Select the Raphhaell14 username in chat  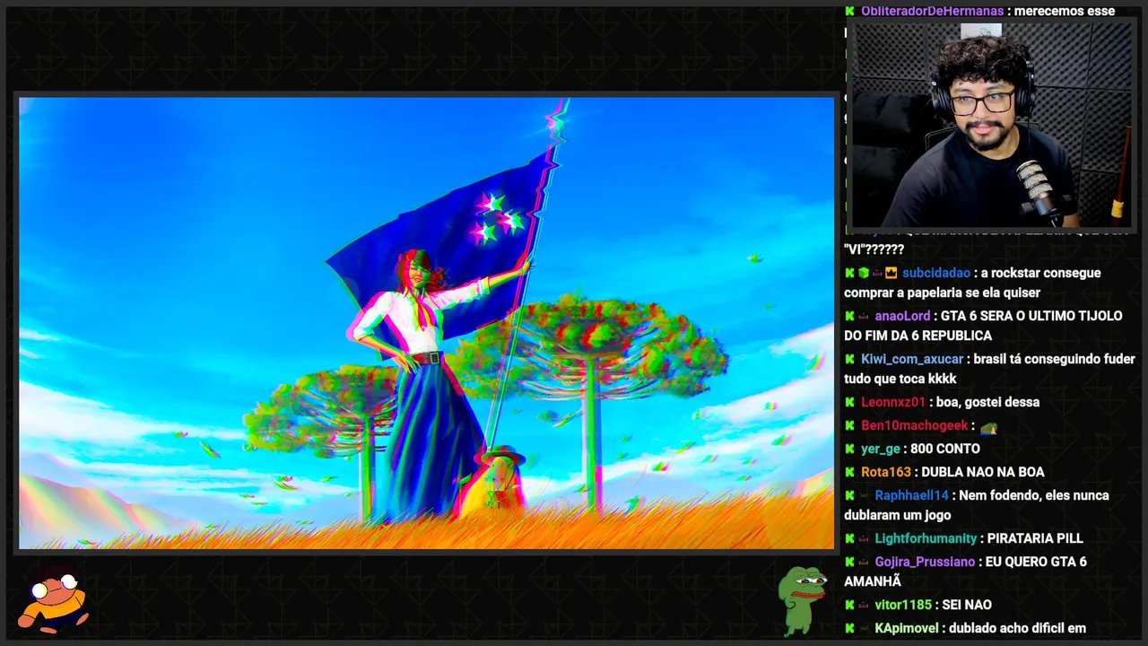pos(911,495)
